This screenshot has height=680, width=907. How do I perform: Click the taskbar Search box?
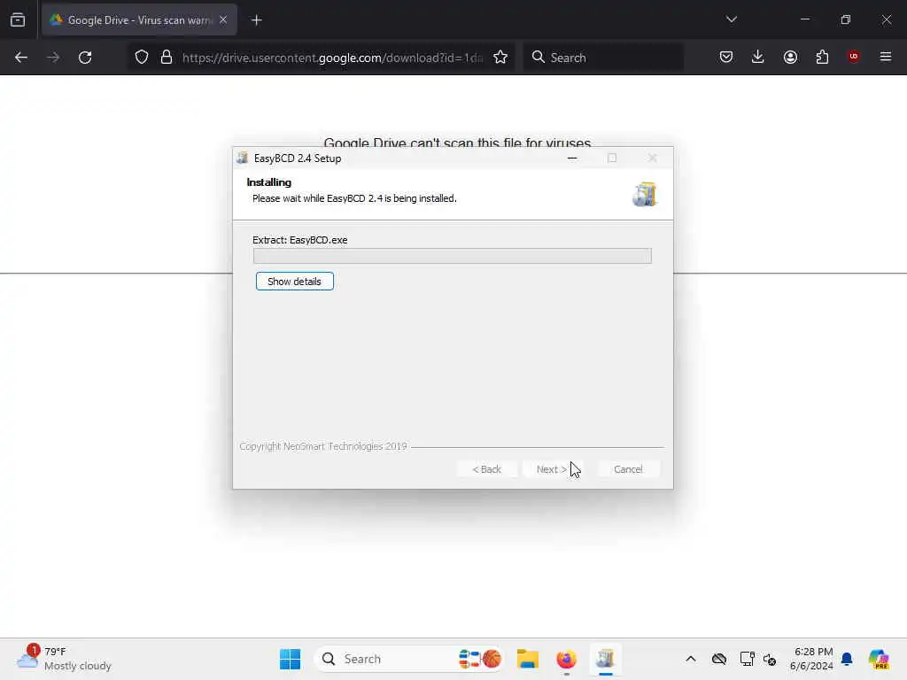click(x=409, y=659)
